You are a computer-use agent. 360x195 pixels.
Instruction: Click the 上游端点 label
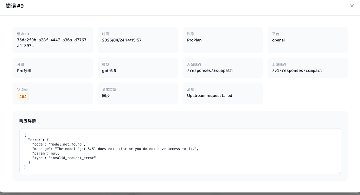click(279, 65)
